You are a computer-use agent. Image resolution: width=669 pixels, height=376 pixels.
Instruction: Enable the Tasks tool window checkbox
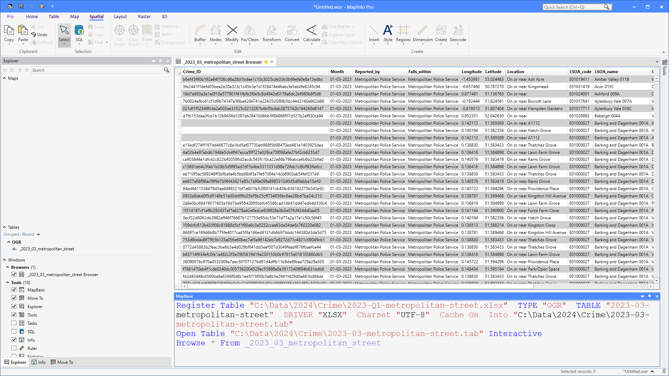[x=14, y=323]
